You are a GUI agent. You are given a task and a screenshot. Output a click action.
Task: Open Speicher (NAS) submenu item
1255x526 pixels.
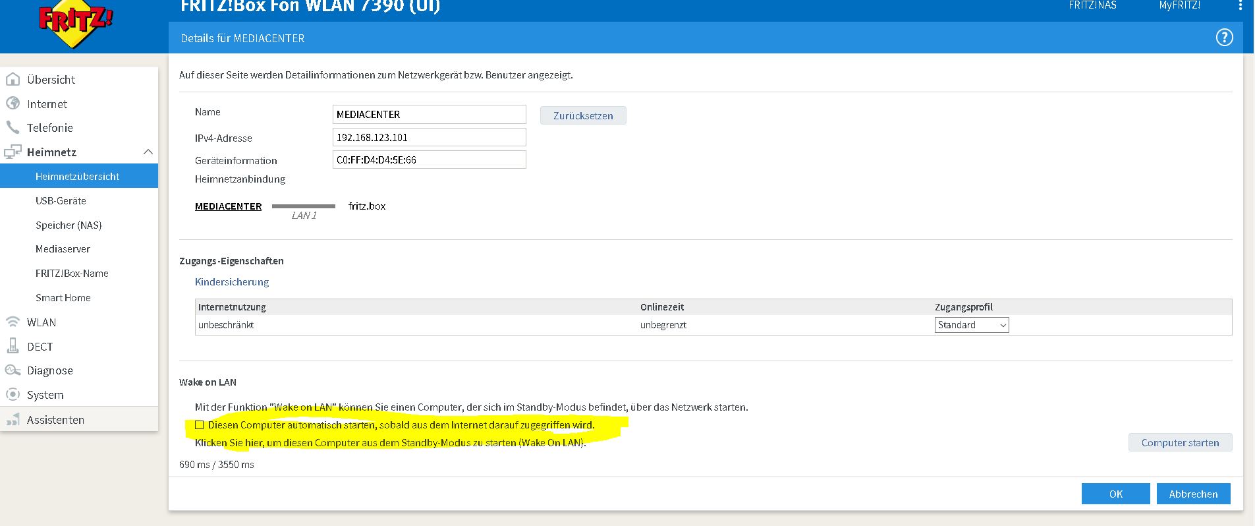[69, 225]
